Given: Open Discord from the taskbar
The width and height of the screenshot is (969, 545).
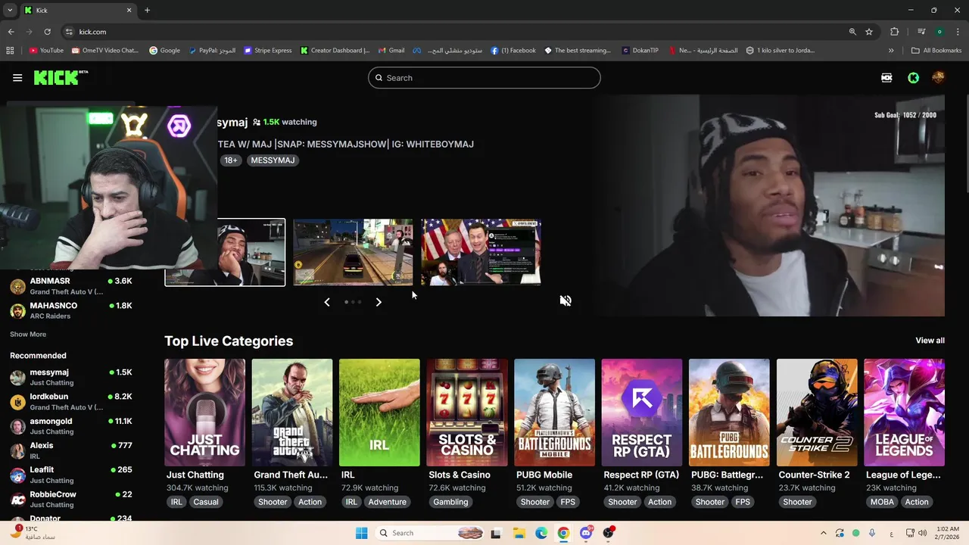Looking at the screenshot, I should (x=586, y=533).
